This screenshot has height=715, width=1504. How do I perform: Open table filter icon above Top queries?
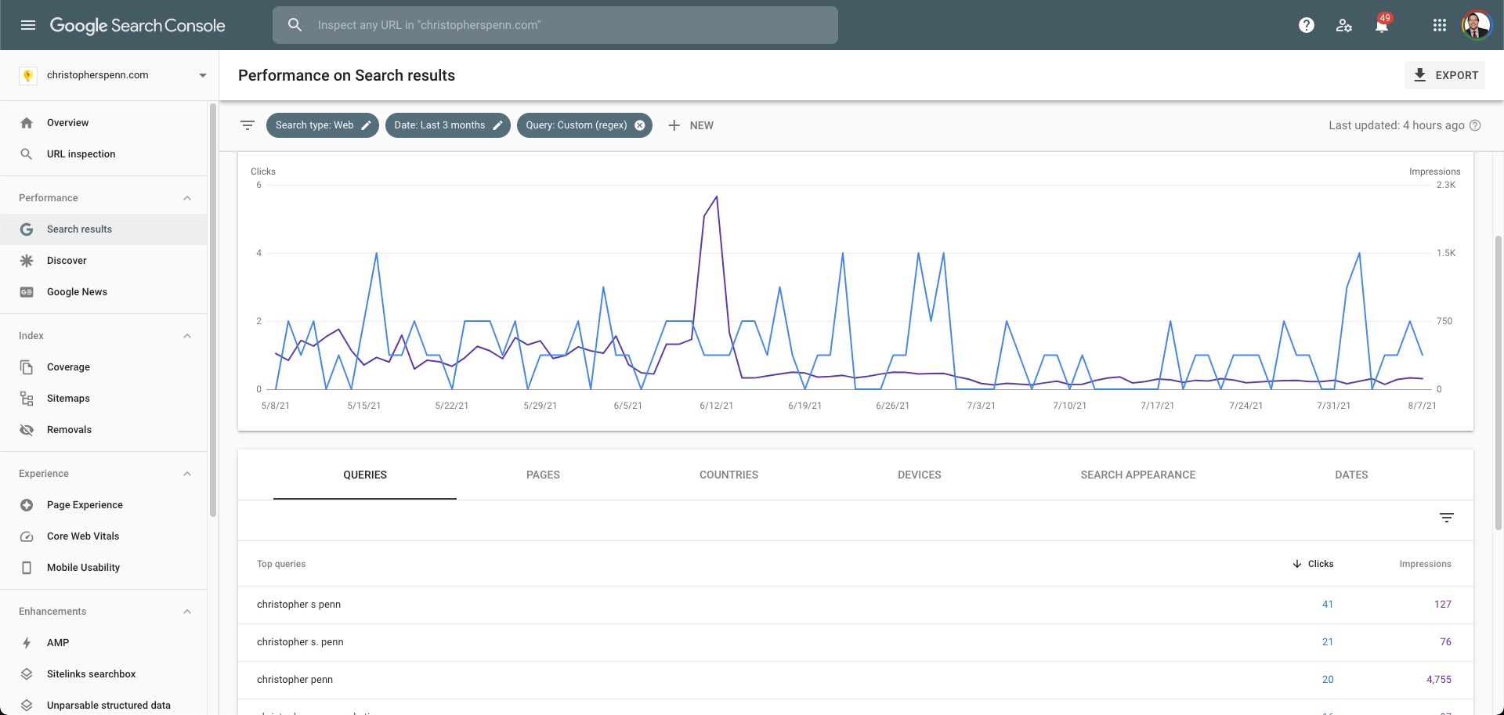(x=1447, y=518)
